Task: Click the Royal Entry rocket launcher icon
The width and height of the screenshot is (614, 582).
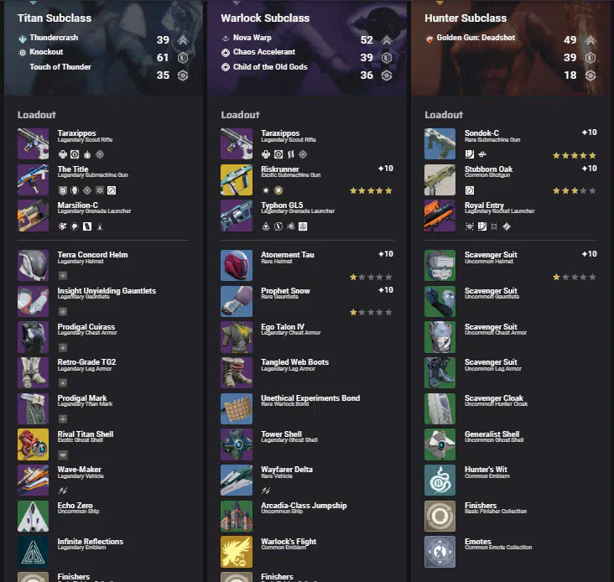Action: tap(440, 216)
